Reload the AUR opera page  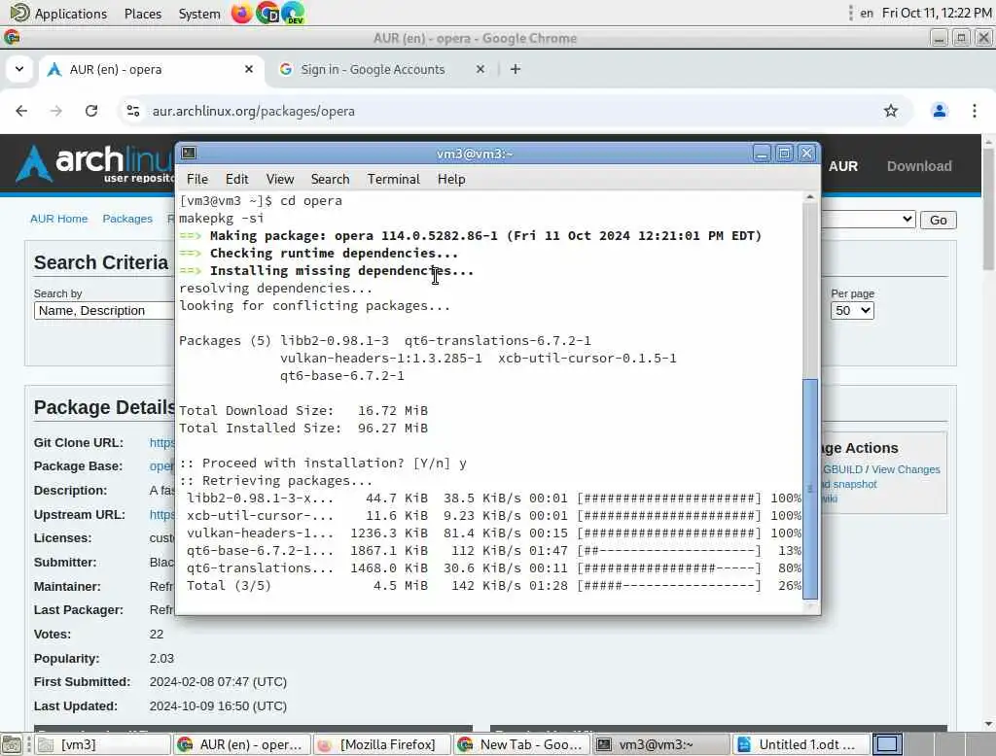(x=91, y=111)
